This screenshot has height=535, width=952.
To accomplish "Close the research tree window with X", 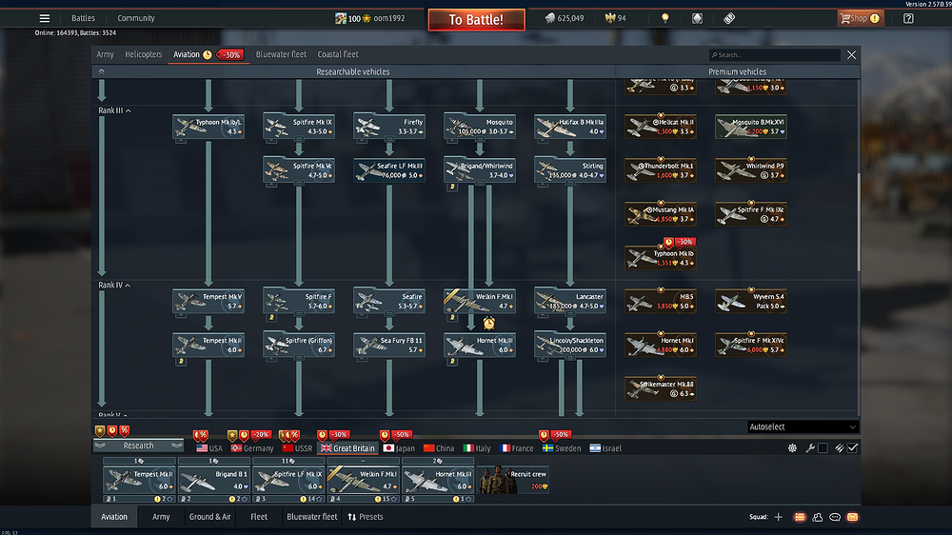I will click(x=852, y=54).
